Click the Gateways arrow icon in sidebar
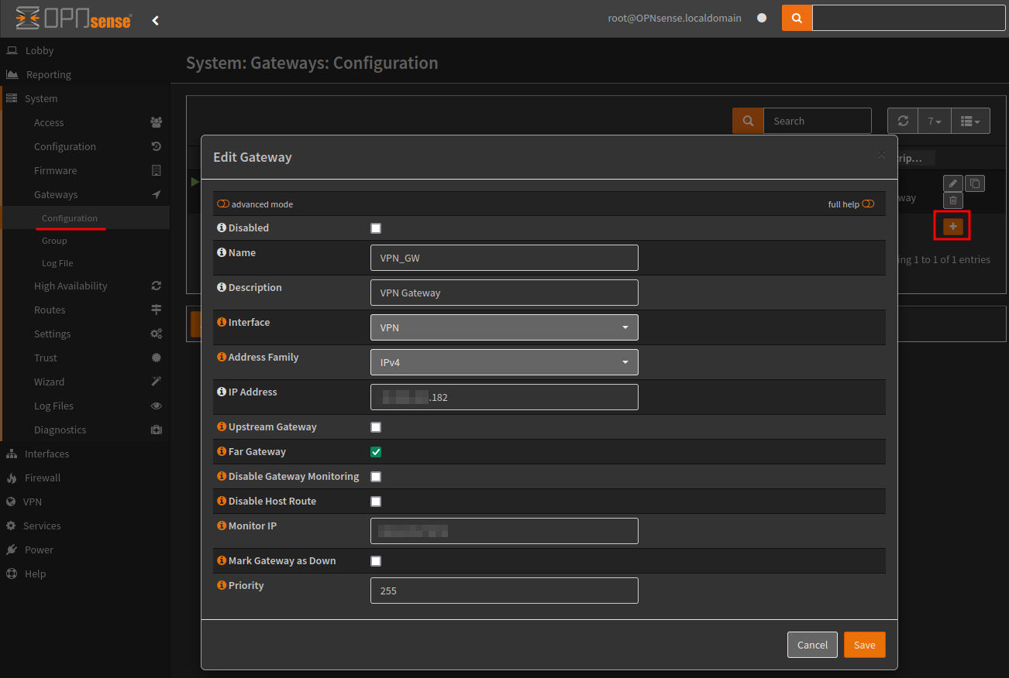Image resolution: width=1009 pixels, height=678 pixels. pos(156,194)
